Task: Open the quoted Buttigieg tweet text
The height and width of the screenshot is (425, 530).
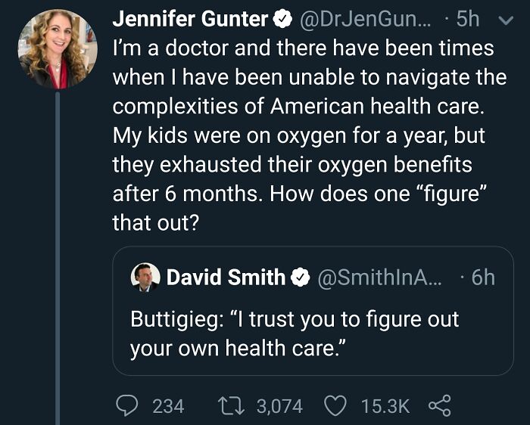Action: click(295, 331)
